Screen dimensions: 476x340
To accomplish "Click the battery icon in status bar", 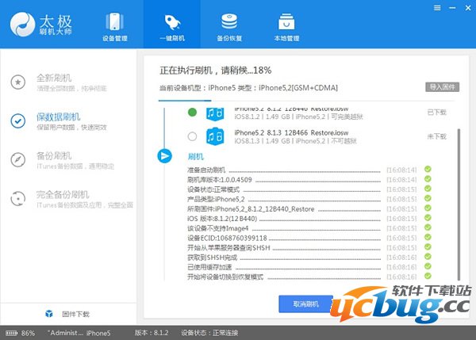I will [x=12, y=334].
